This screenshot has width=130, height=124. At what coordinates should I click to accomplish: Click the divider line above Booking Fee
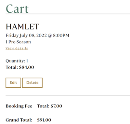[x=68, y=95]
